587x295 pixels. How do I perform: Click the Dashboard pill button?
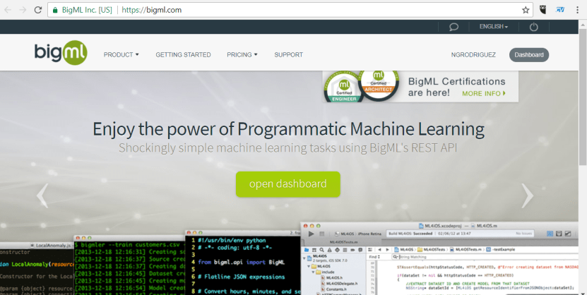coord(528,54)
